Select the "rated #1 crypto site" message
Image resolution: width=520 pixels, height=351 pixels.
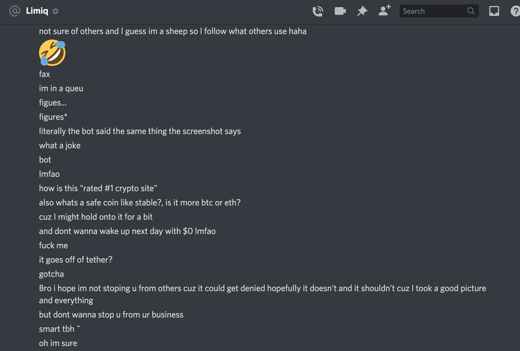point(98,188)
